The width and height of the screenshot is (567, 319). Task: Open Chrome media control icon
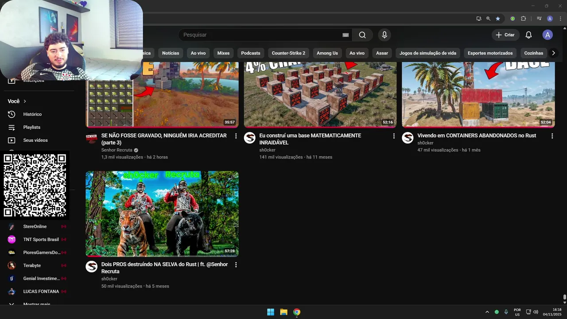[x=539, y=19]
